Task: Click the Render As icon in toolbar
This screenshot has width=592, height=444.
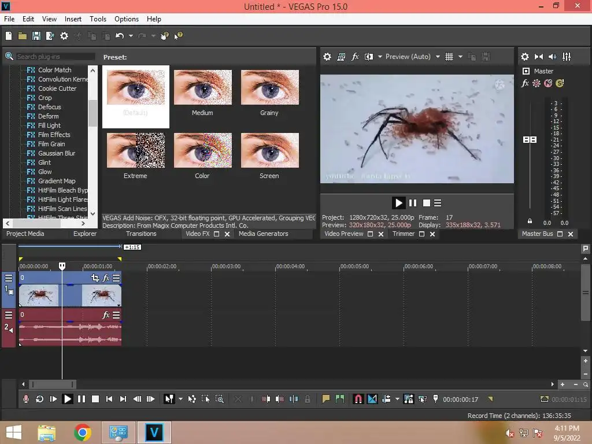Action: 50,36
